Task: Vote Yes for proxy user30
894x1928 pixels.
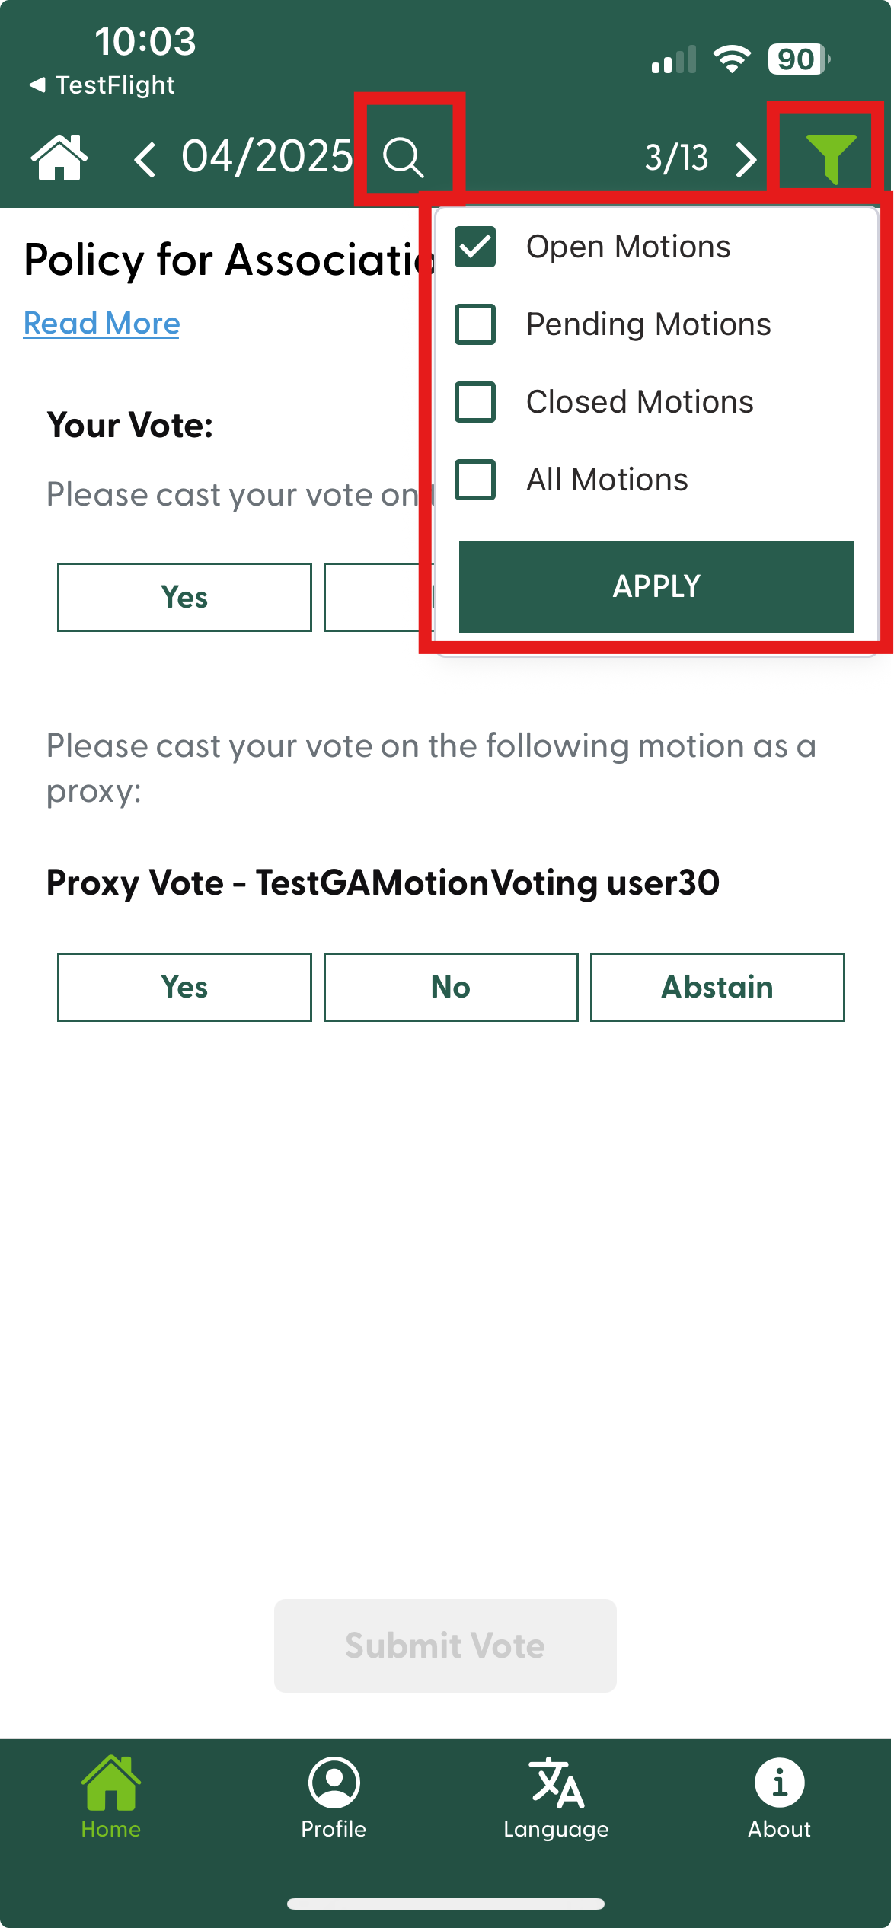Action: (184, 987)
